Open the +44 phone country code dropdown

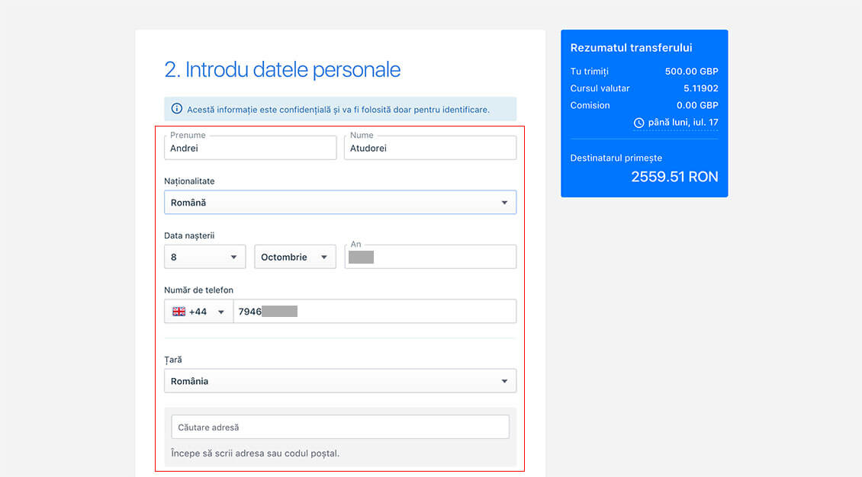pyautogui.click(x=198, y=311)
